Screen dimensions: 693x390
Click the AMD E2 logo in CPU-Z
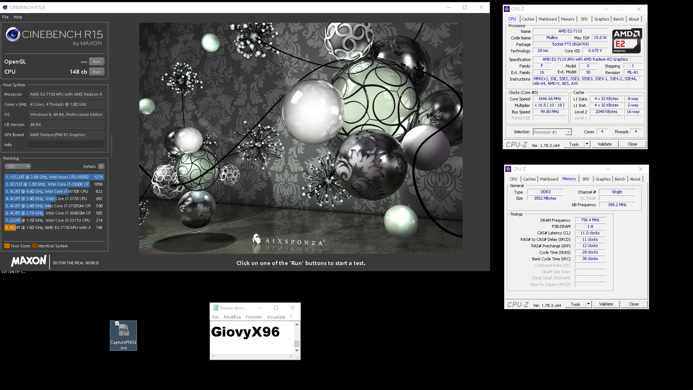point(627,41)
